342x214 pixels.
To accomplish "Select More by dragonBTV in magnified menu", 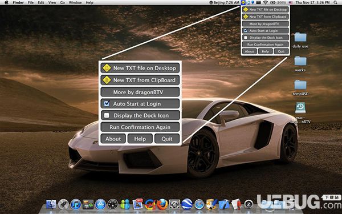I will pos(140,92).
